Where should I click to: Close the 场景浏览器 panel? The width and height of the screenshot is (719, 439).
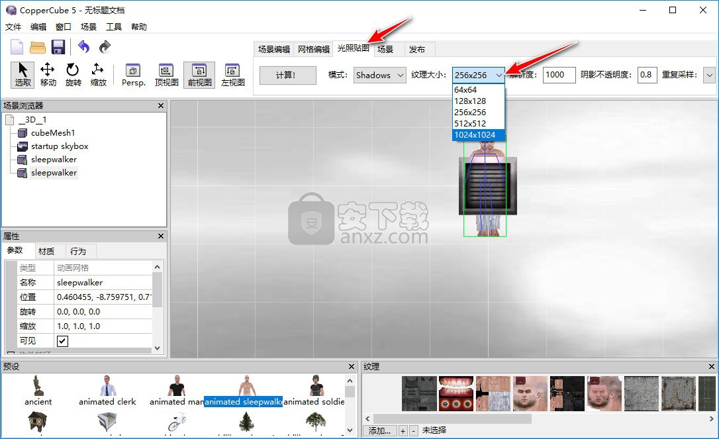point(160,105)
